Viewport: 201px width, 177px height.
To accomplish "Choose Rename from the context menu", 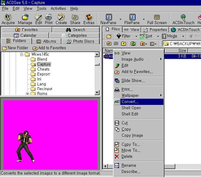I will click(x=139, y=166).
